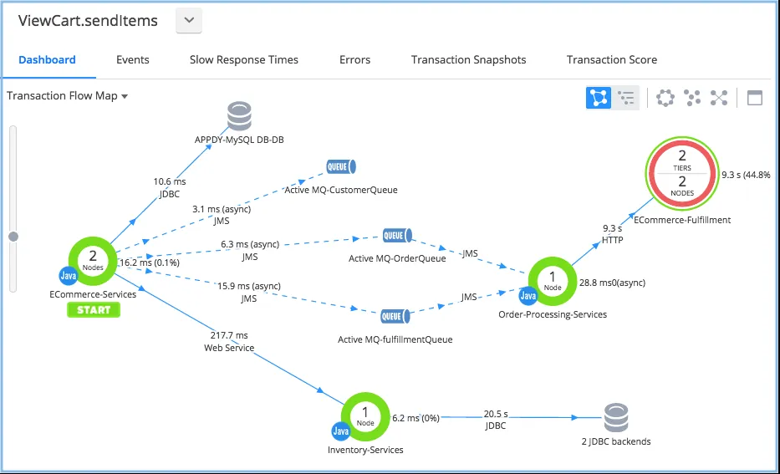The width and height of the screenshot is (780, 474).
Task: Apply the scattered nodes layout icon
Action: pos(692,98)
